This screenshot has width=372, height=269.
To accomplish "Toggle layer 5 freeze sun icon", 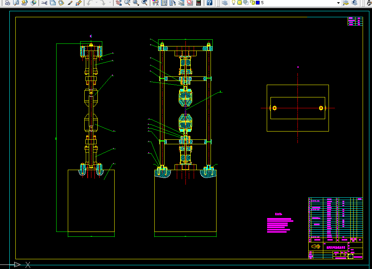I will tap(240, 3).
